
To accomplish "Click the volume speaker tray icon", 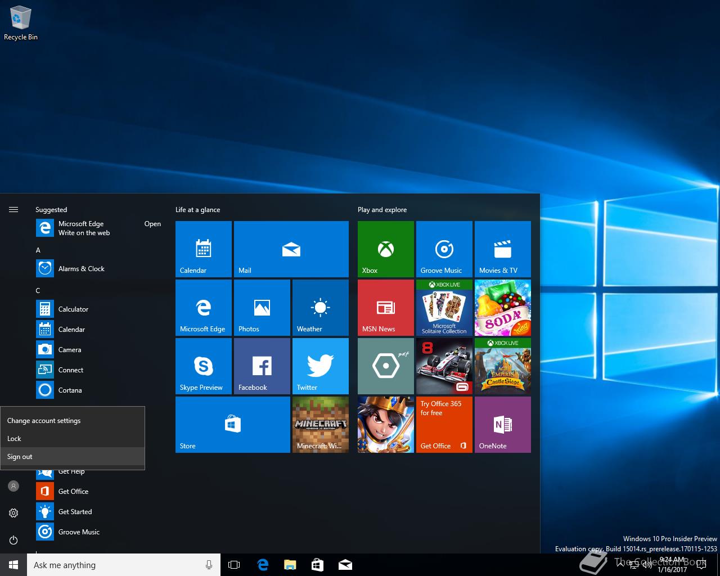I will (647, 565).
